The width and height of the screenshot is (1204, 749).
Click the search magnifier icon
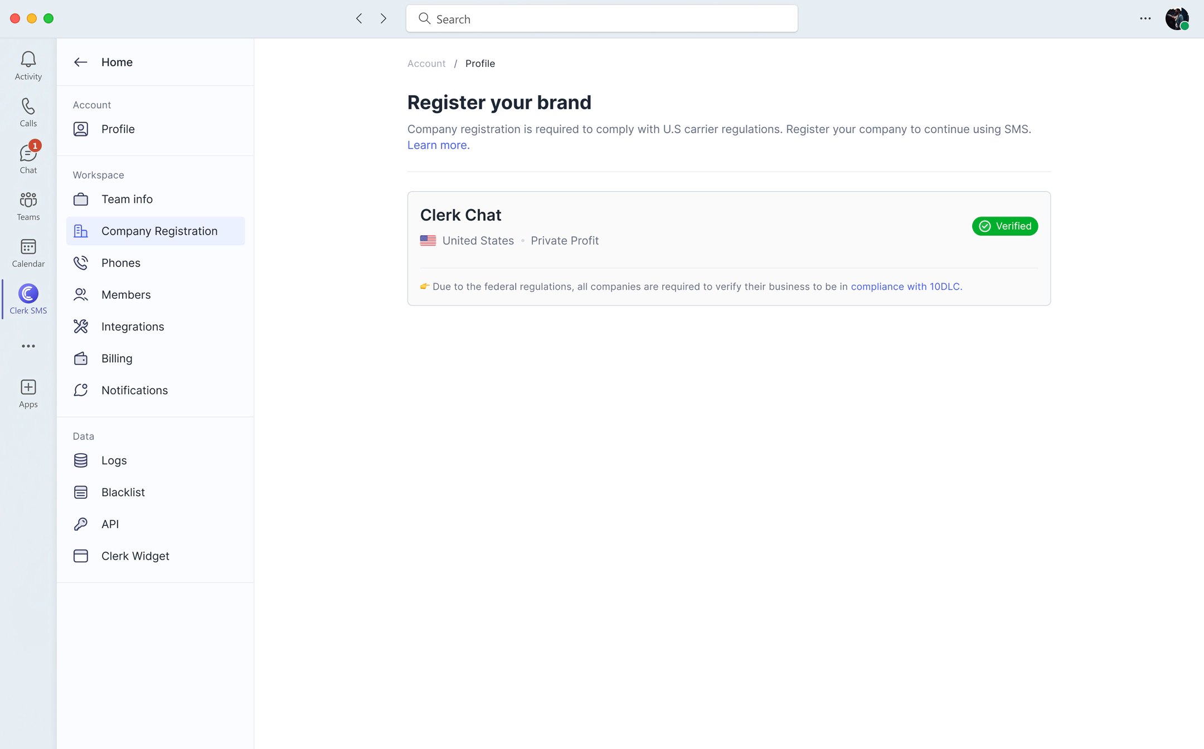pos(424,18)
